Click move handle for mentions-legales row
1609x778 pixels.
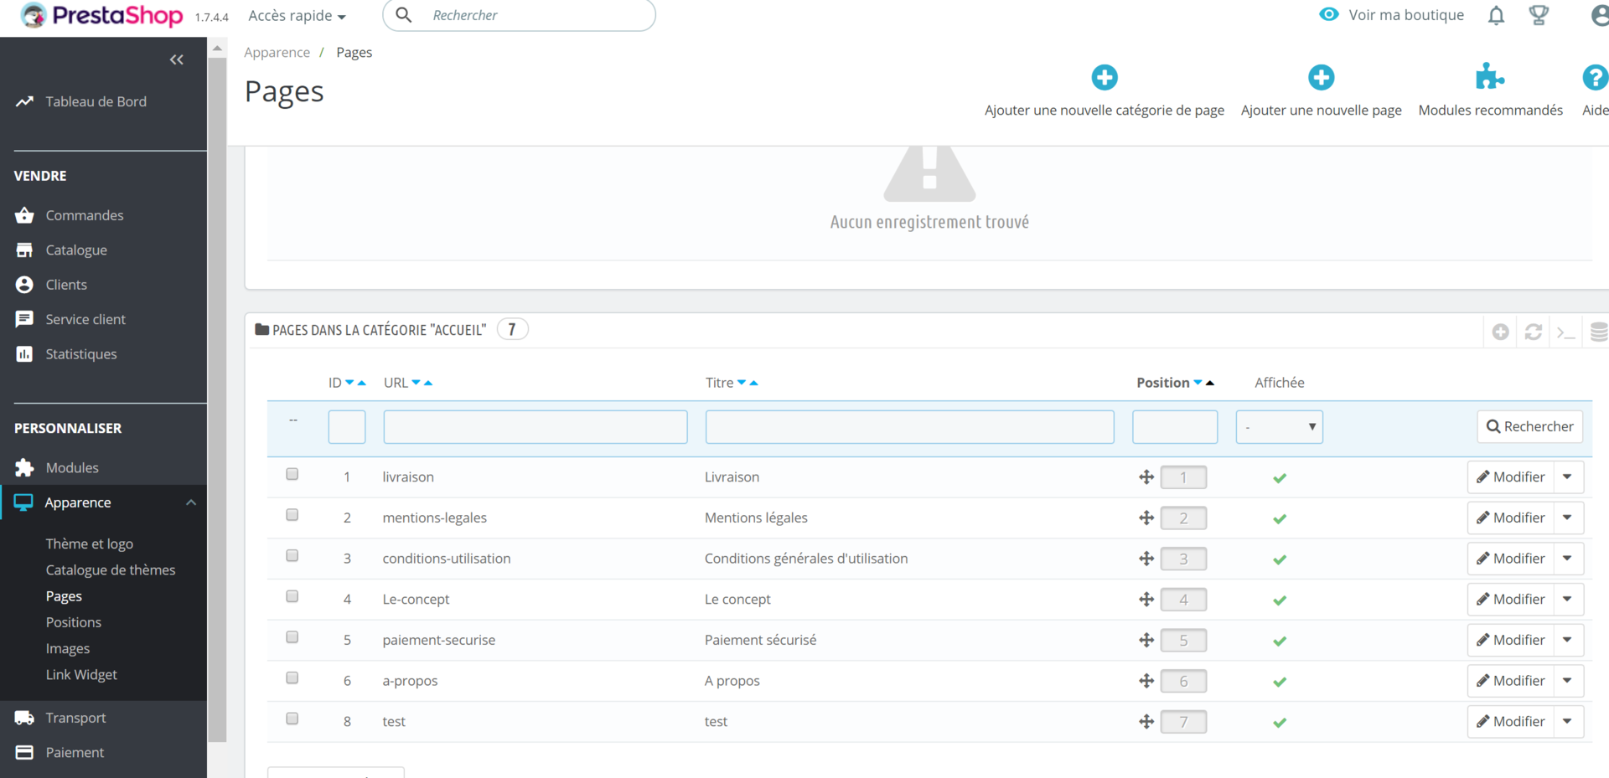pos(1146,518)
